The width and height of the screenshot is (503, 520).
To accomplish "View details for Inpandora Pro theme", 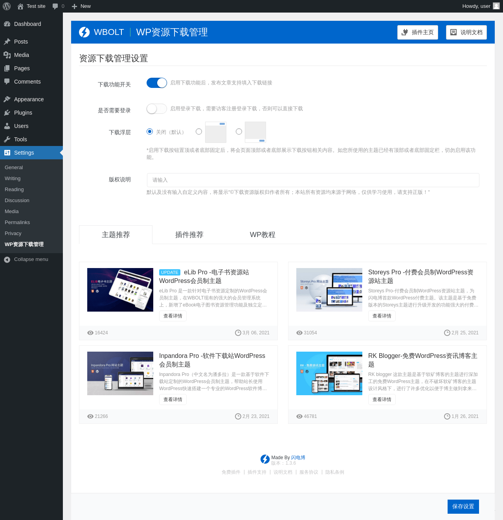I will click(x=173, y=400).
